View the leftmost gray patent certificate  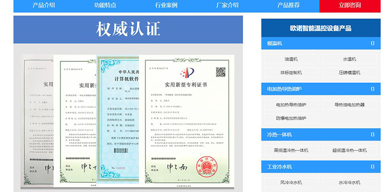37,121
